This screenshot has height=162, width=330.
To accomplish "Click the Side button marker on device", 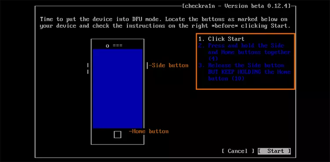I will 147,66.
